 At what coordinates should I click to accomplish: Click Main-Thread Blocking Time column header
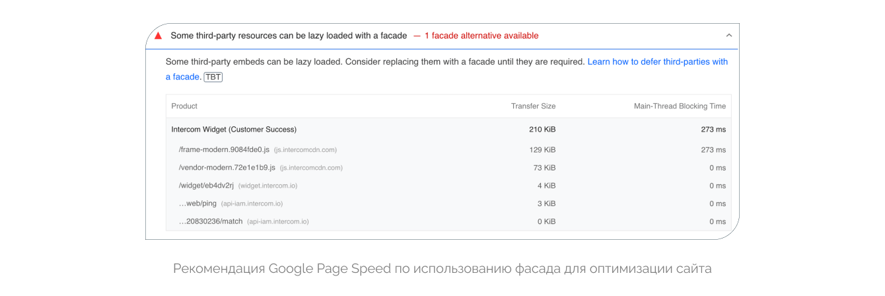tap(680, 106)
